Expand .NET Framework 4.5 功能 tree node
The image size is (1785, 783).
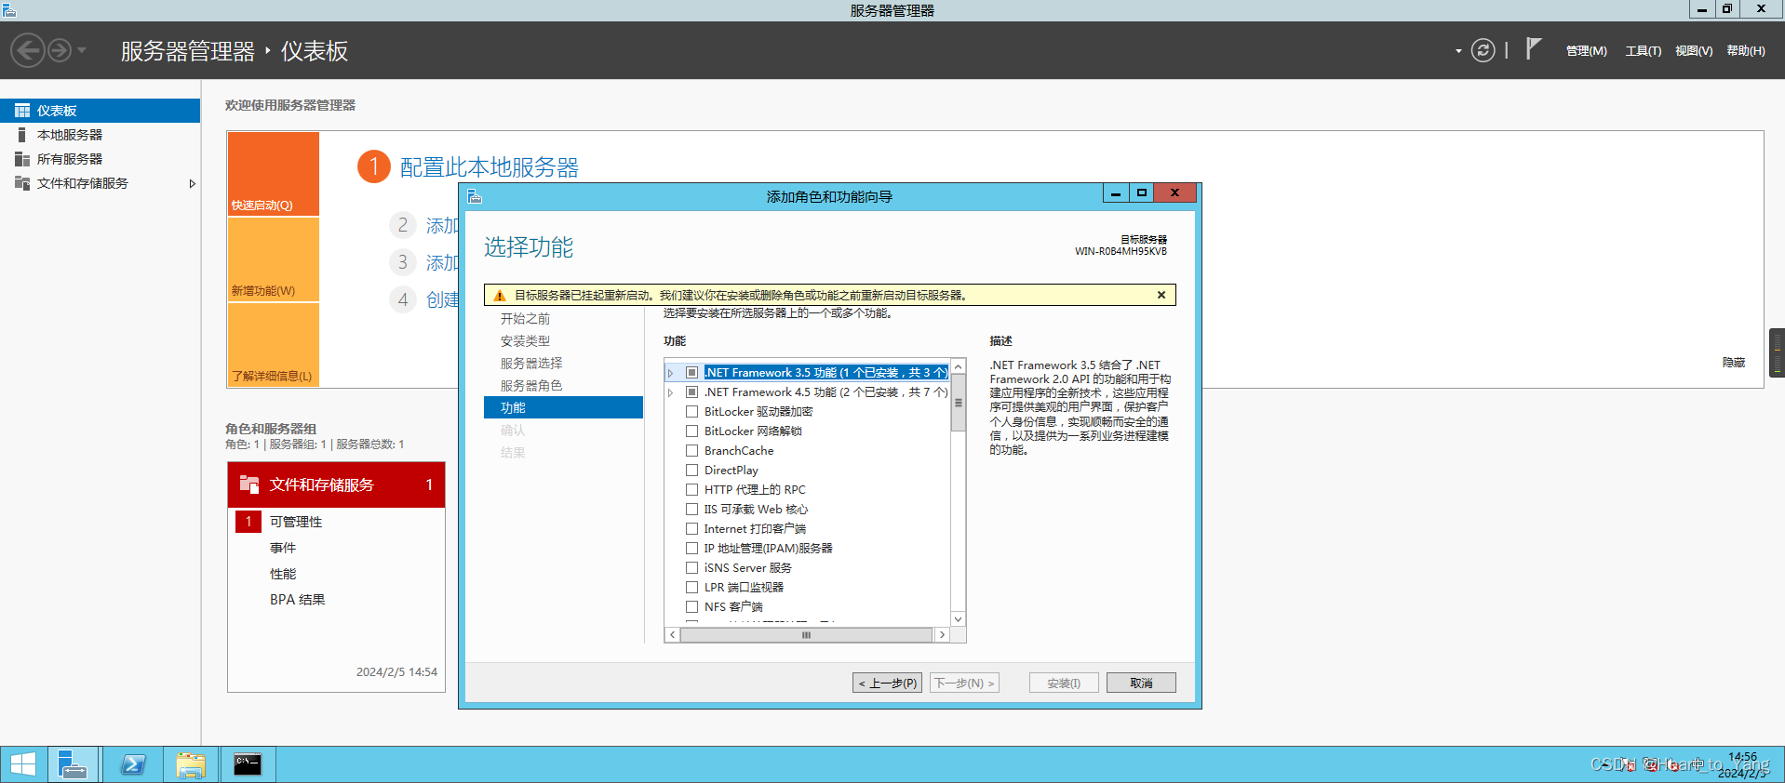coord(670,392)
